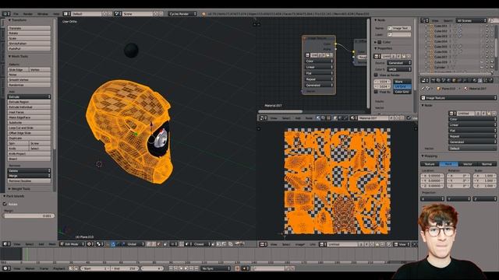Open the Material tab icon in Properties
The image size is (499, 280).
click(475, 81)
